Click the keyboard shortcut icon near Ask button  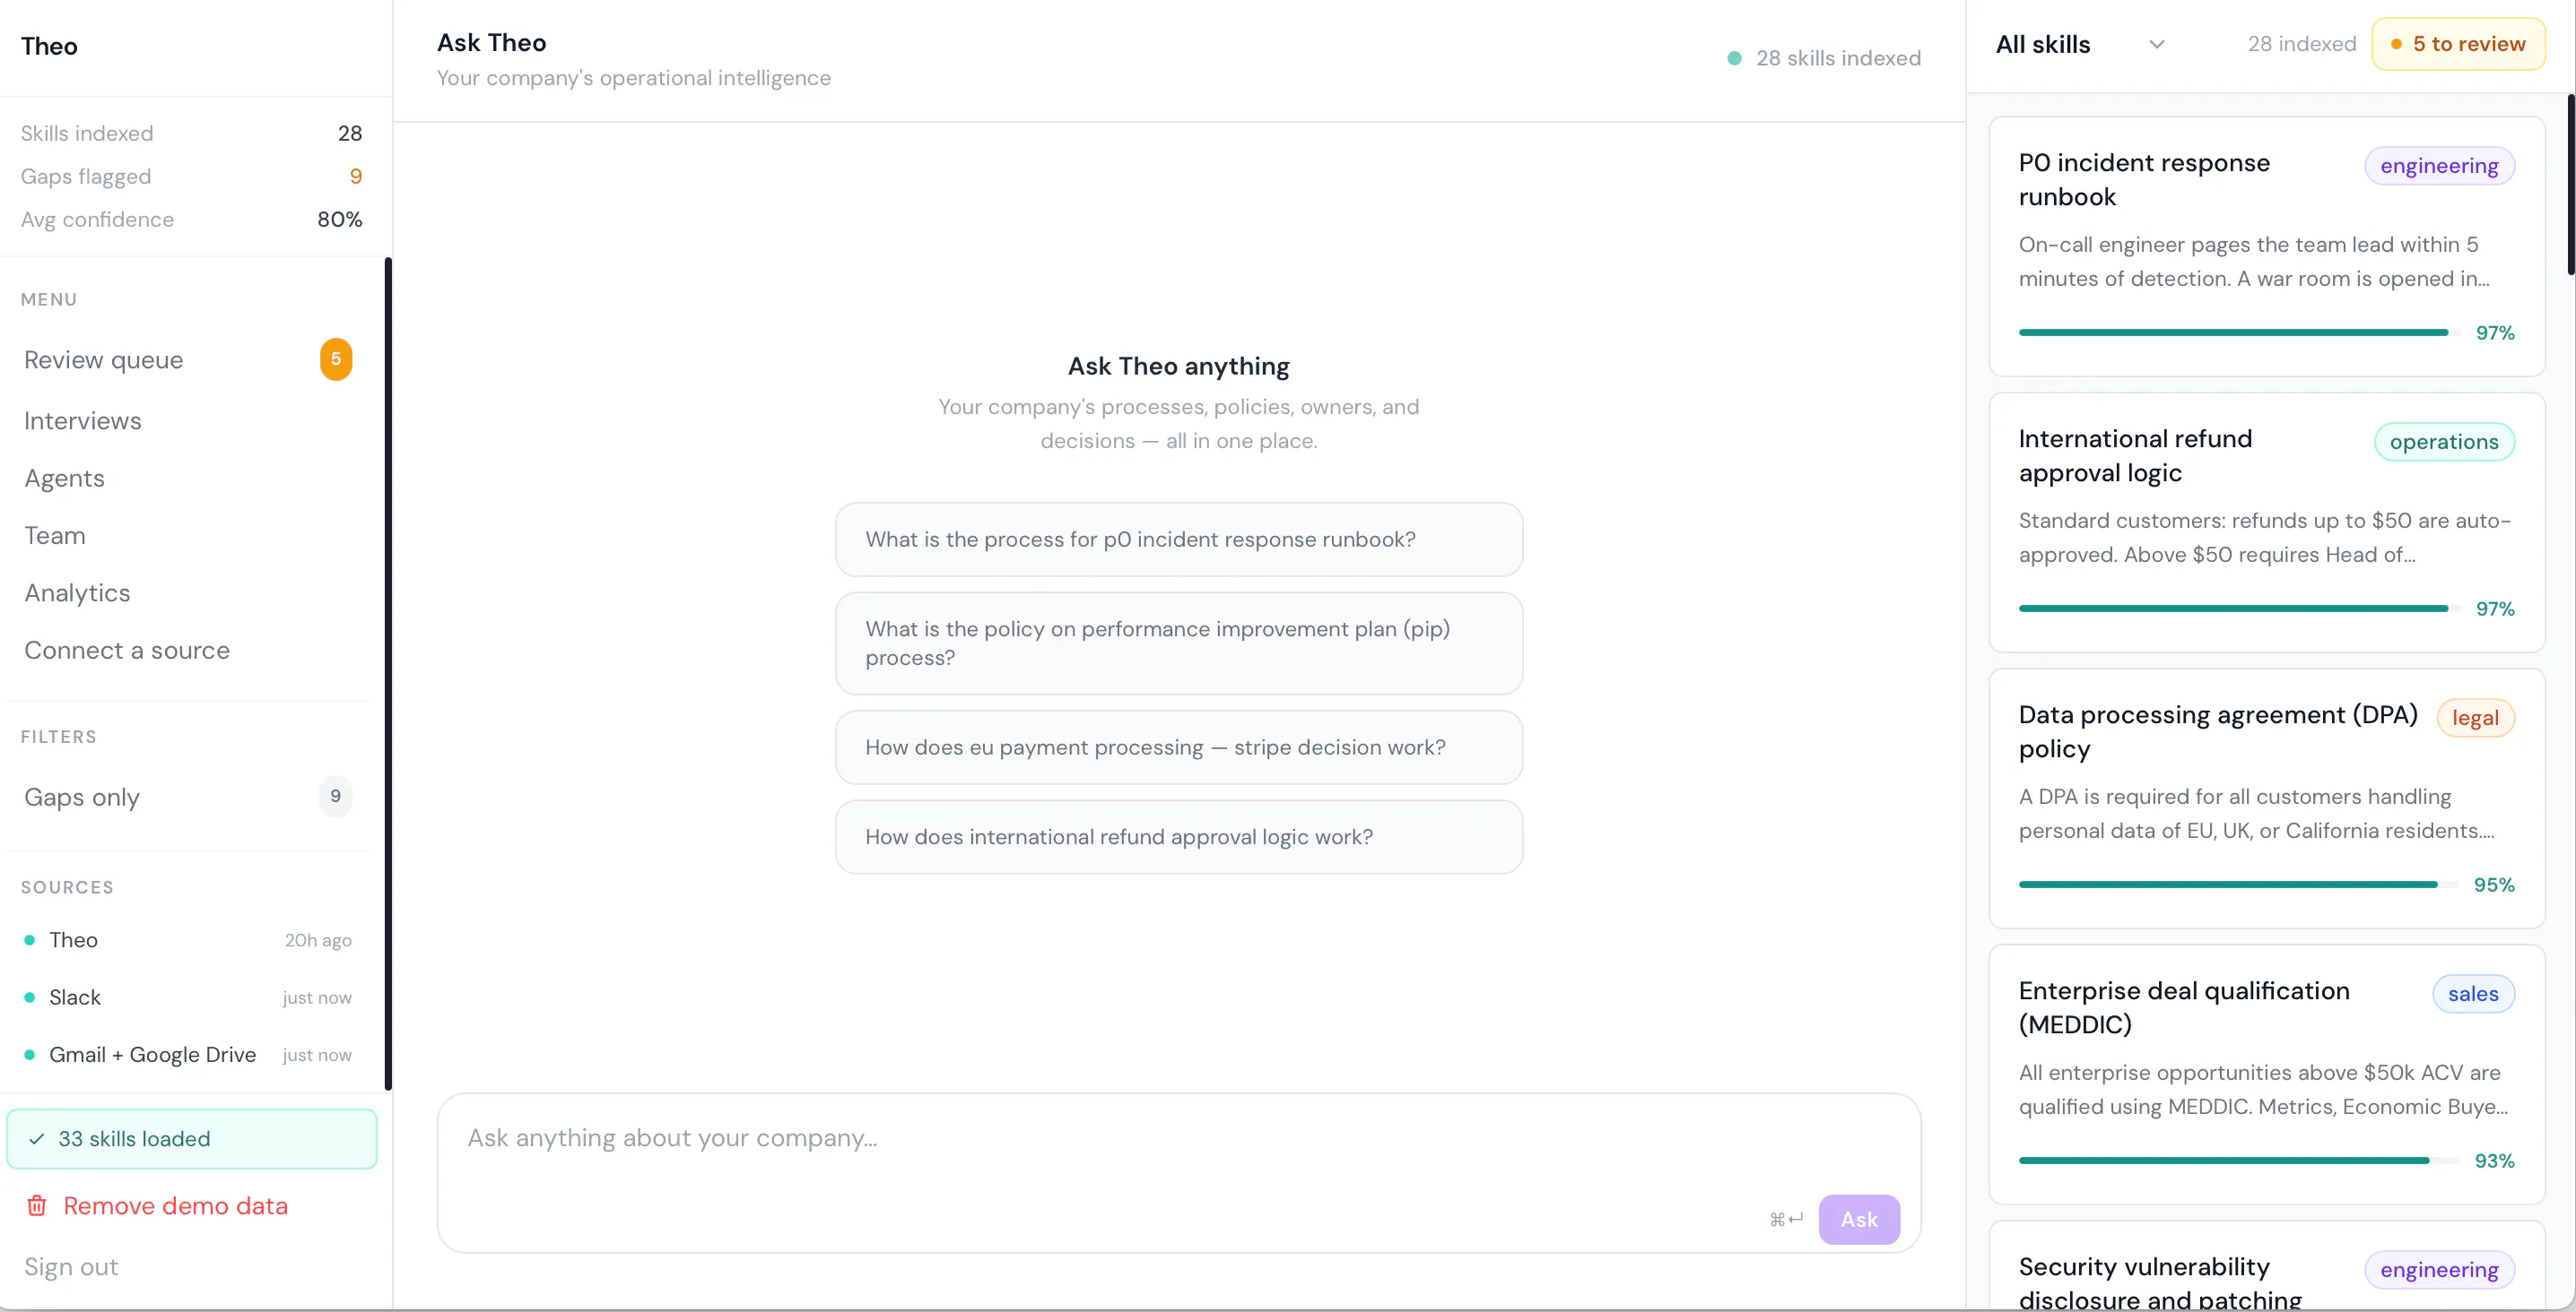[1786, 1219]
